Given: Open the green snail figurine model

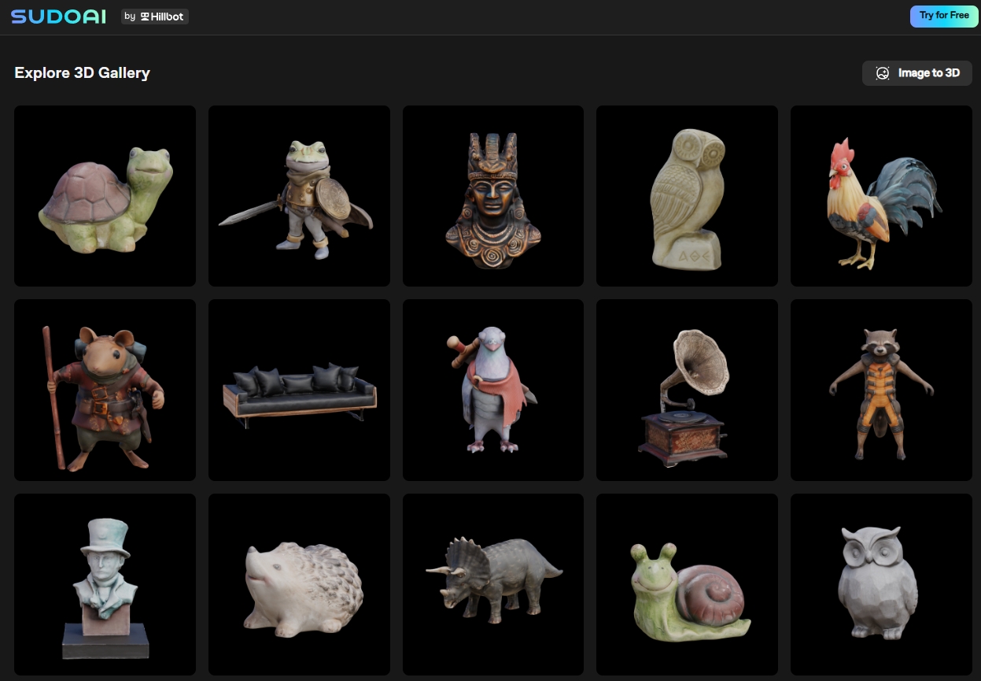Looking at the screenshot, I should click(687, 584).
